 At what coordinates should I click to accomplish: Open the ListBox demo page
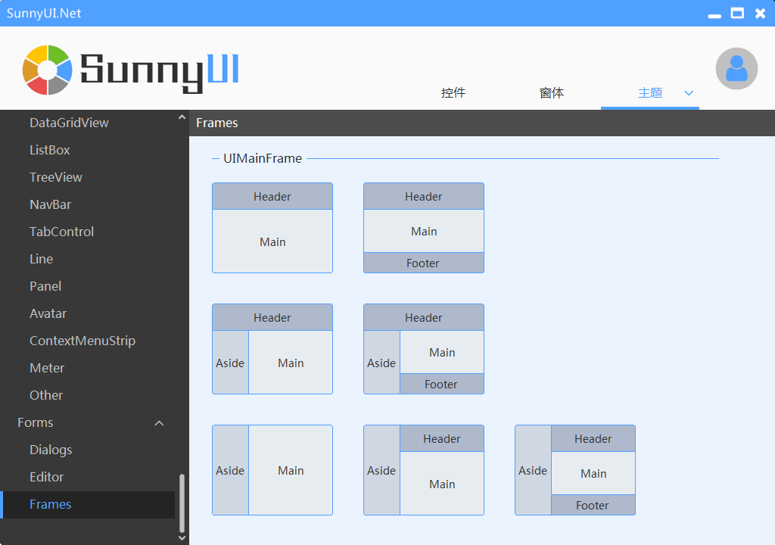click(51, 150)
